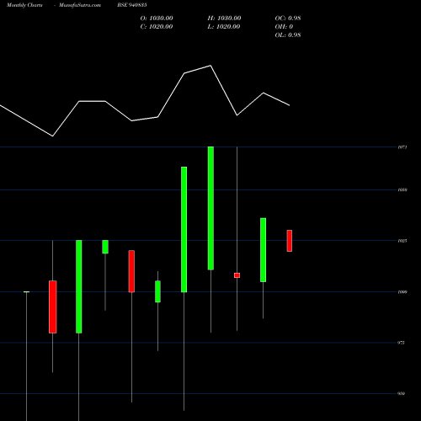
Task: Select the high value 'H: 1030.00'
Action: pos(224,19)
